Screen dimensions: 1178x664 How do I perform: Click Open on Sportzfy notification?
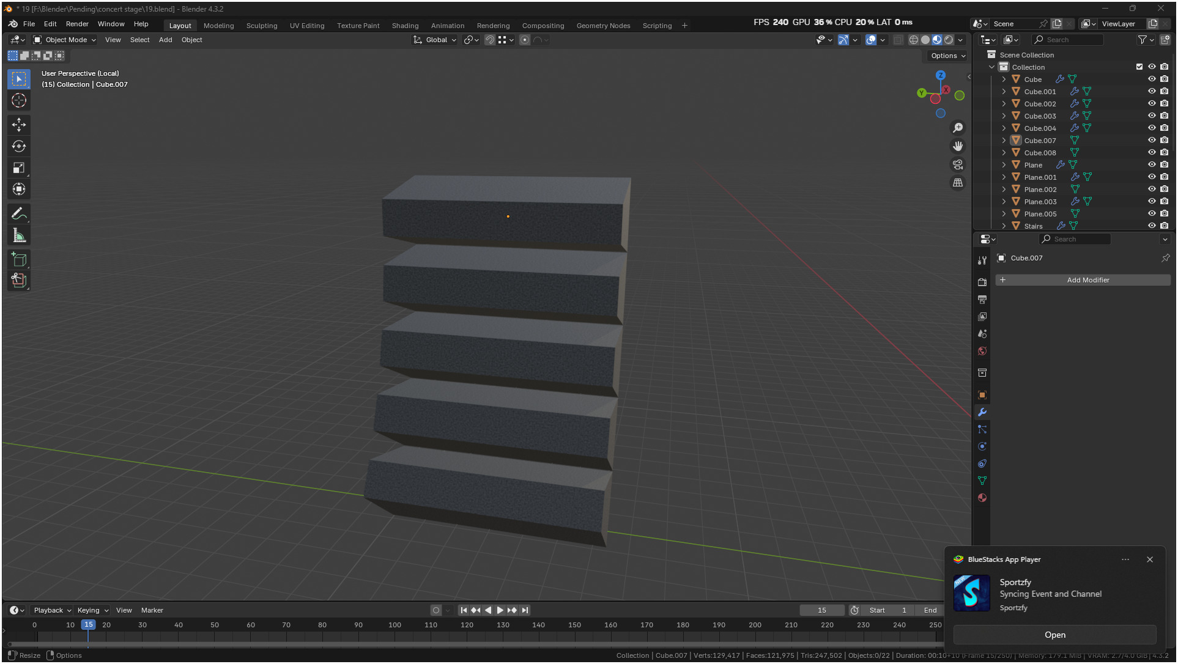1054,635
